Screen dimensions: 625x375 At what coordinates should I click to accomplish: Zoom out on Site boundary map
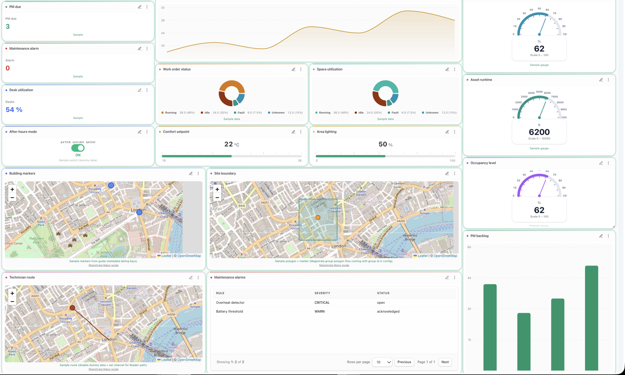point(217,197)
